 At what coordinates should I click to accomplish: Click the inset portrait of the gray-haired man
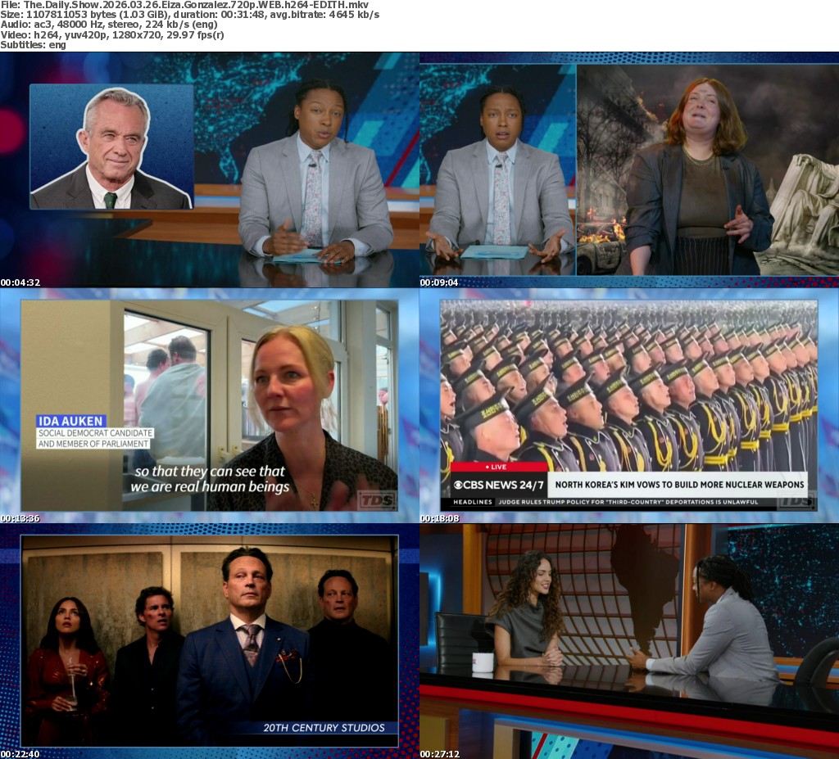tap(111, 147)
